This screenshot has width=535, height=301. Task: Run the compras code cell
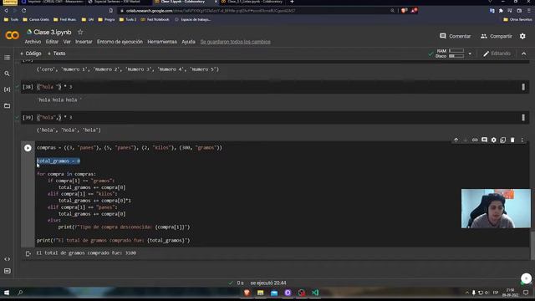28,148
